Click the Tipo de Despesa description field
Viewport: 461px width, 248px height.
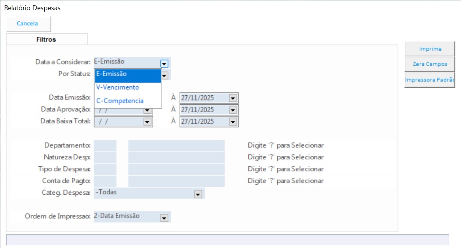176,169
